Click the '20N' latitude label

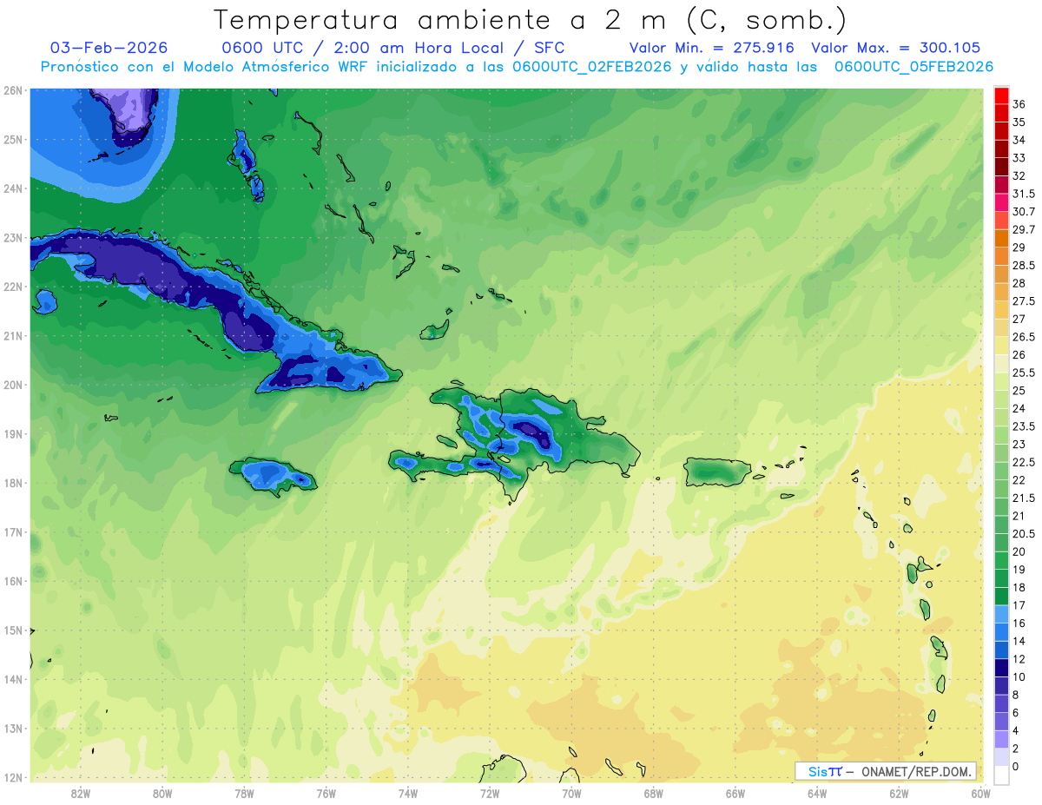pyautogui.click(x=13, y=385)
